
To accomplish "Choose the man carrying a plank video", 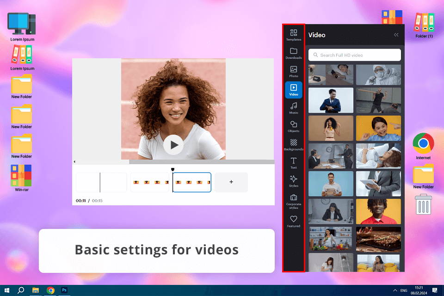I will [378, 100].
